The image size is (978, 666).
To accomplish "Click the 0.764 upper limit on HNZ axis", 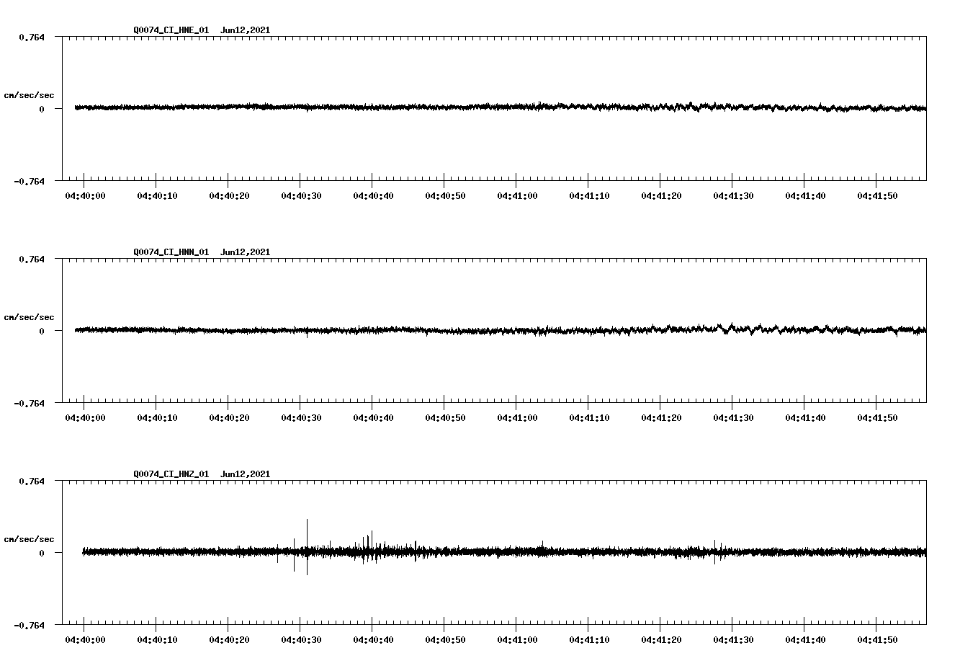I will [32, 481].
